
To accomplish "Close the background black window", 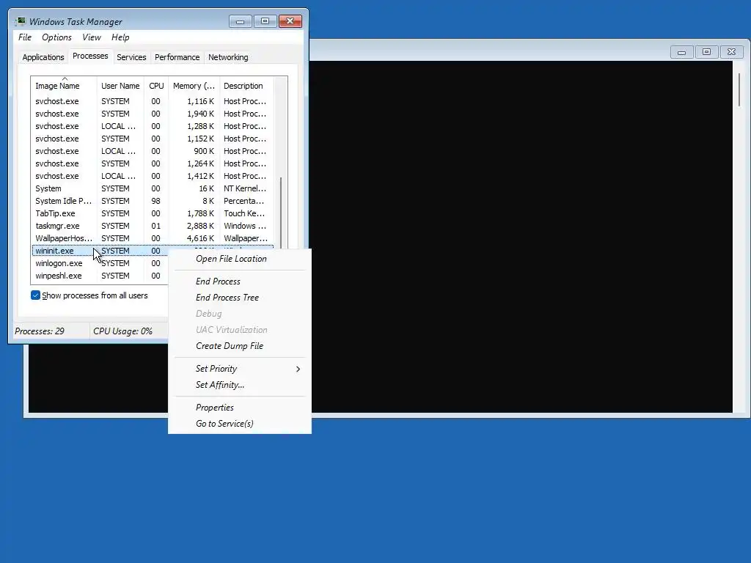I will click(731, 52).
